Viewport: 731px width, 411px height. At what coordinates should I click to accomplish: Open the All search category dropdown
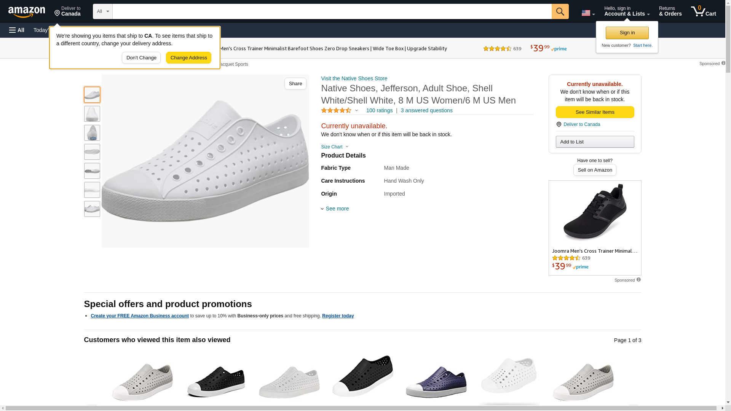point(102,11)
